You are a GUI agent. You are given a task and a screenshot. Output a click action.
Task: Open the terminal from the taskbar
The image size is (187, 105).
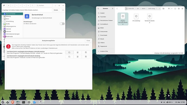pos(24,102)
